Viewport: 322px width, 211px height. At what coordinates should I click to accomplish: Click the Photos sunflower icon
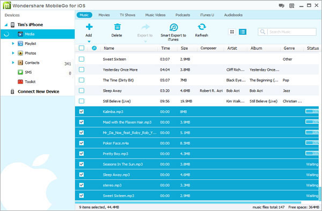coord(20,53)
